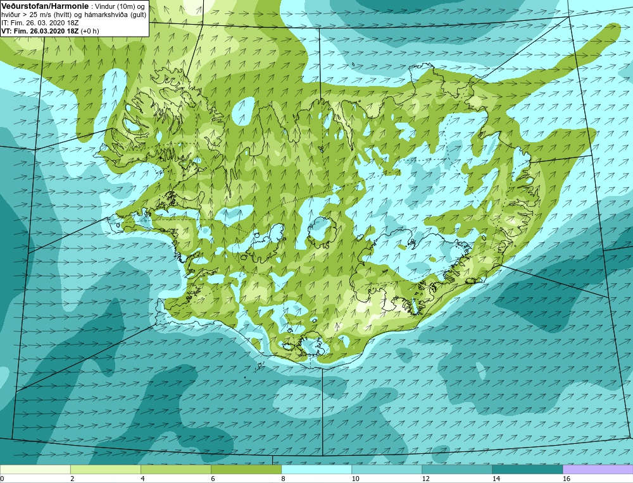The height and width of the screenshot is (483, 633).
Task: Click the legend tick label '0'
Action: [x=2, y=479]
